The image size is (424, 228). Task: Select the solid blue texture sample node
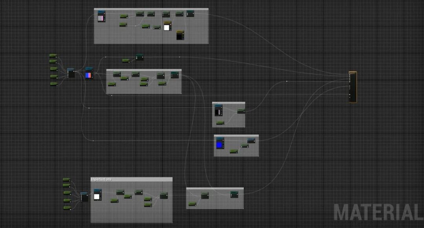pyautogui.click(x=220, y=143)
